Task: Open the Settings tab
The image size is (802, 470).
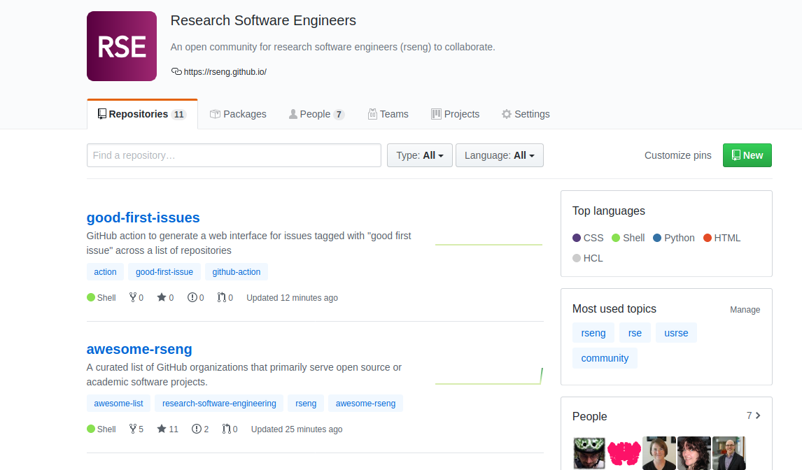Action: (x=526, y=114)
